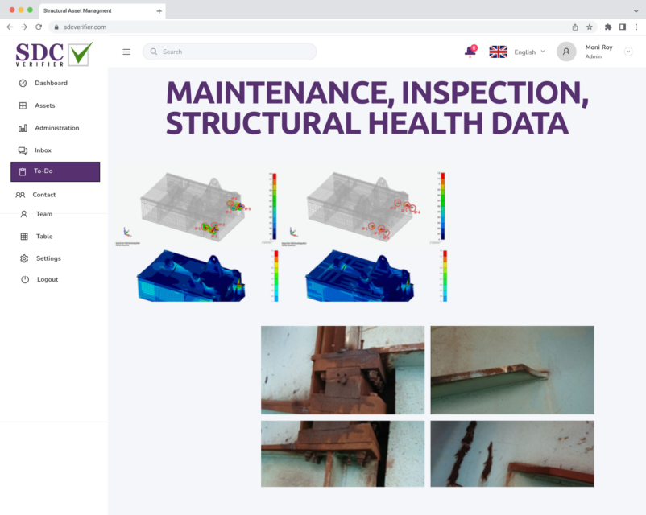Open the Settings gear icon
This screenshot has width=646, height=515.
click(x=23, y=258)
